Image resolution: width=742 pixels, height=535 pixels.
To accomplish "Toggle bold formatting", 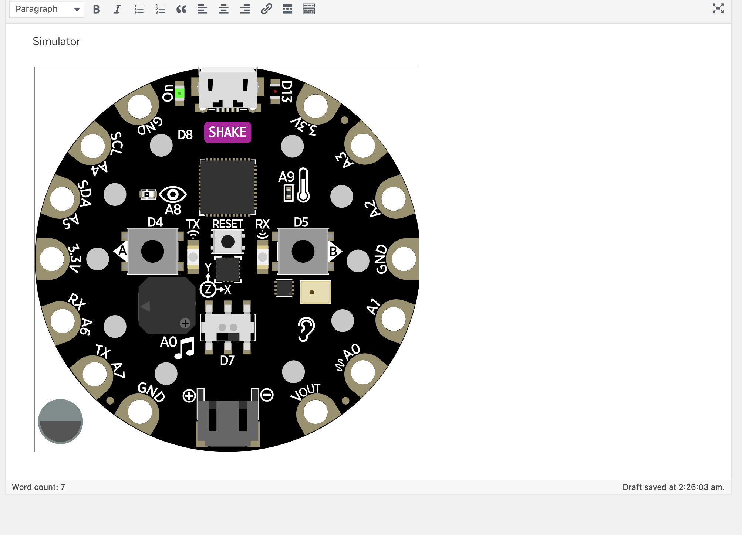I will (x=96, y=9).
